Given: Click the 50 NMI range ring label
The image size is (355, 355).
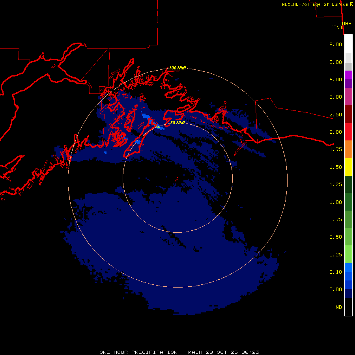Looking at the screenshot, I should tap(177, 123).
